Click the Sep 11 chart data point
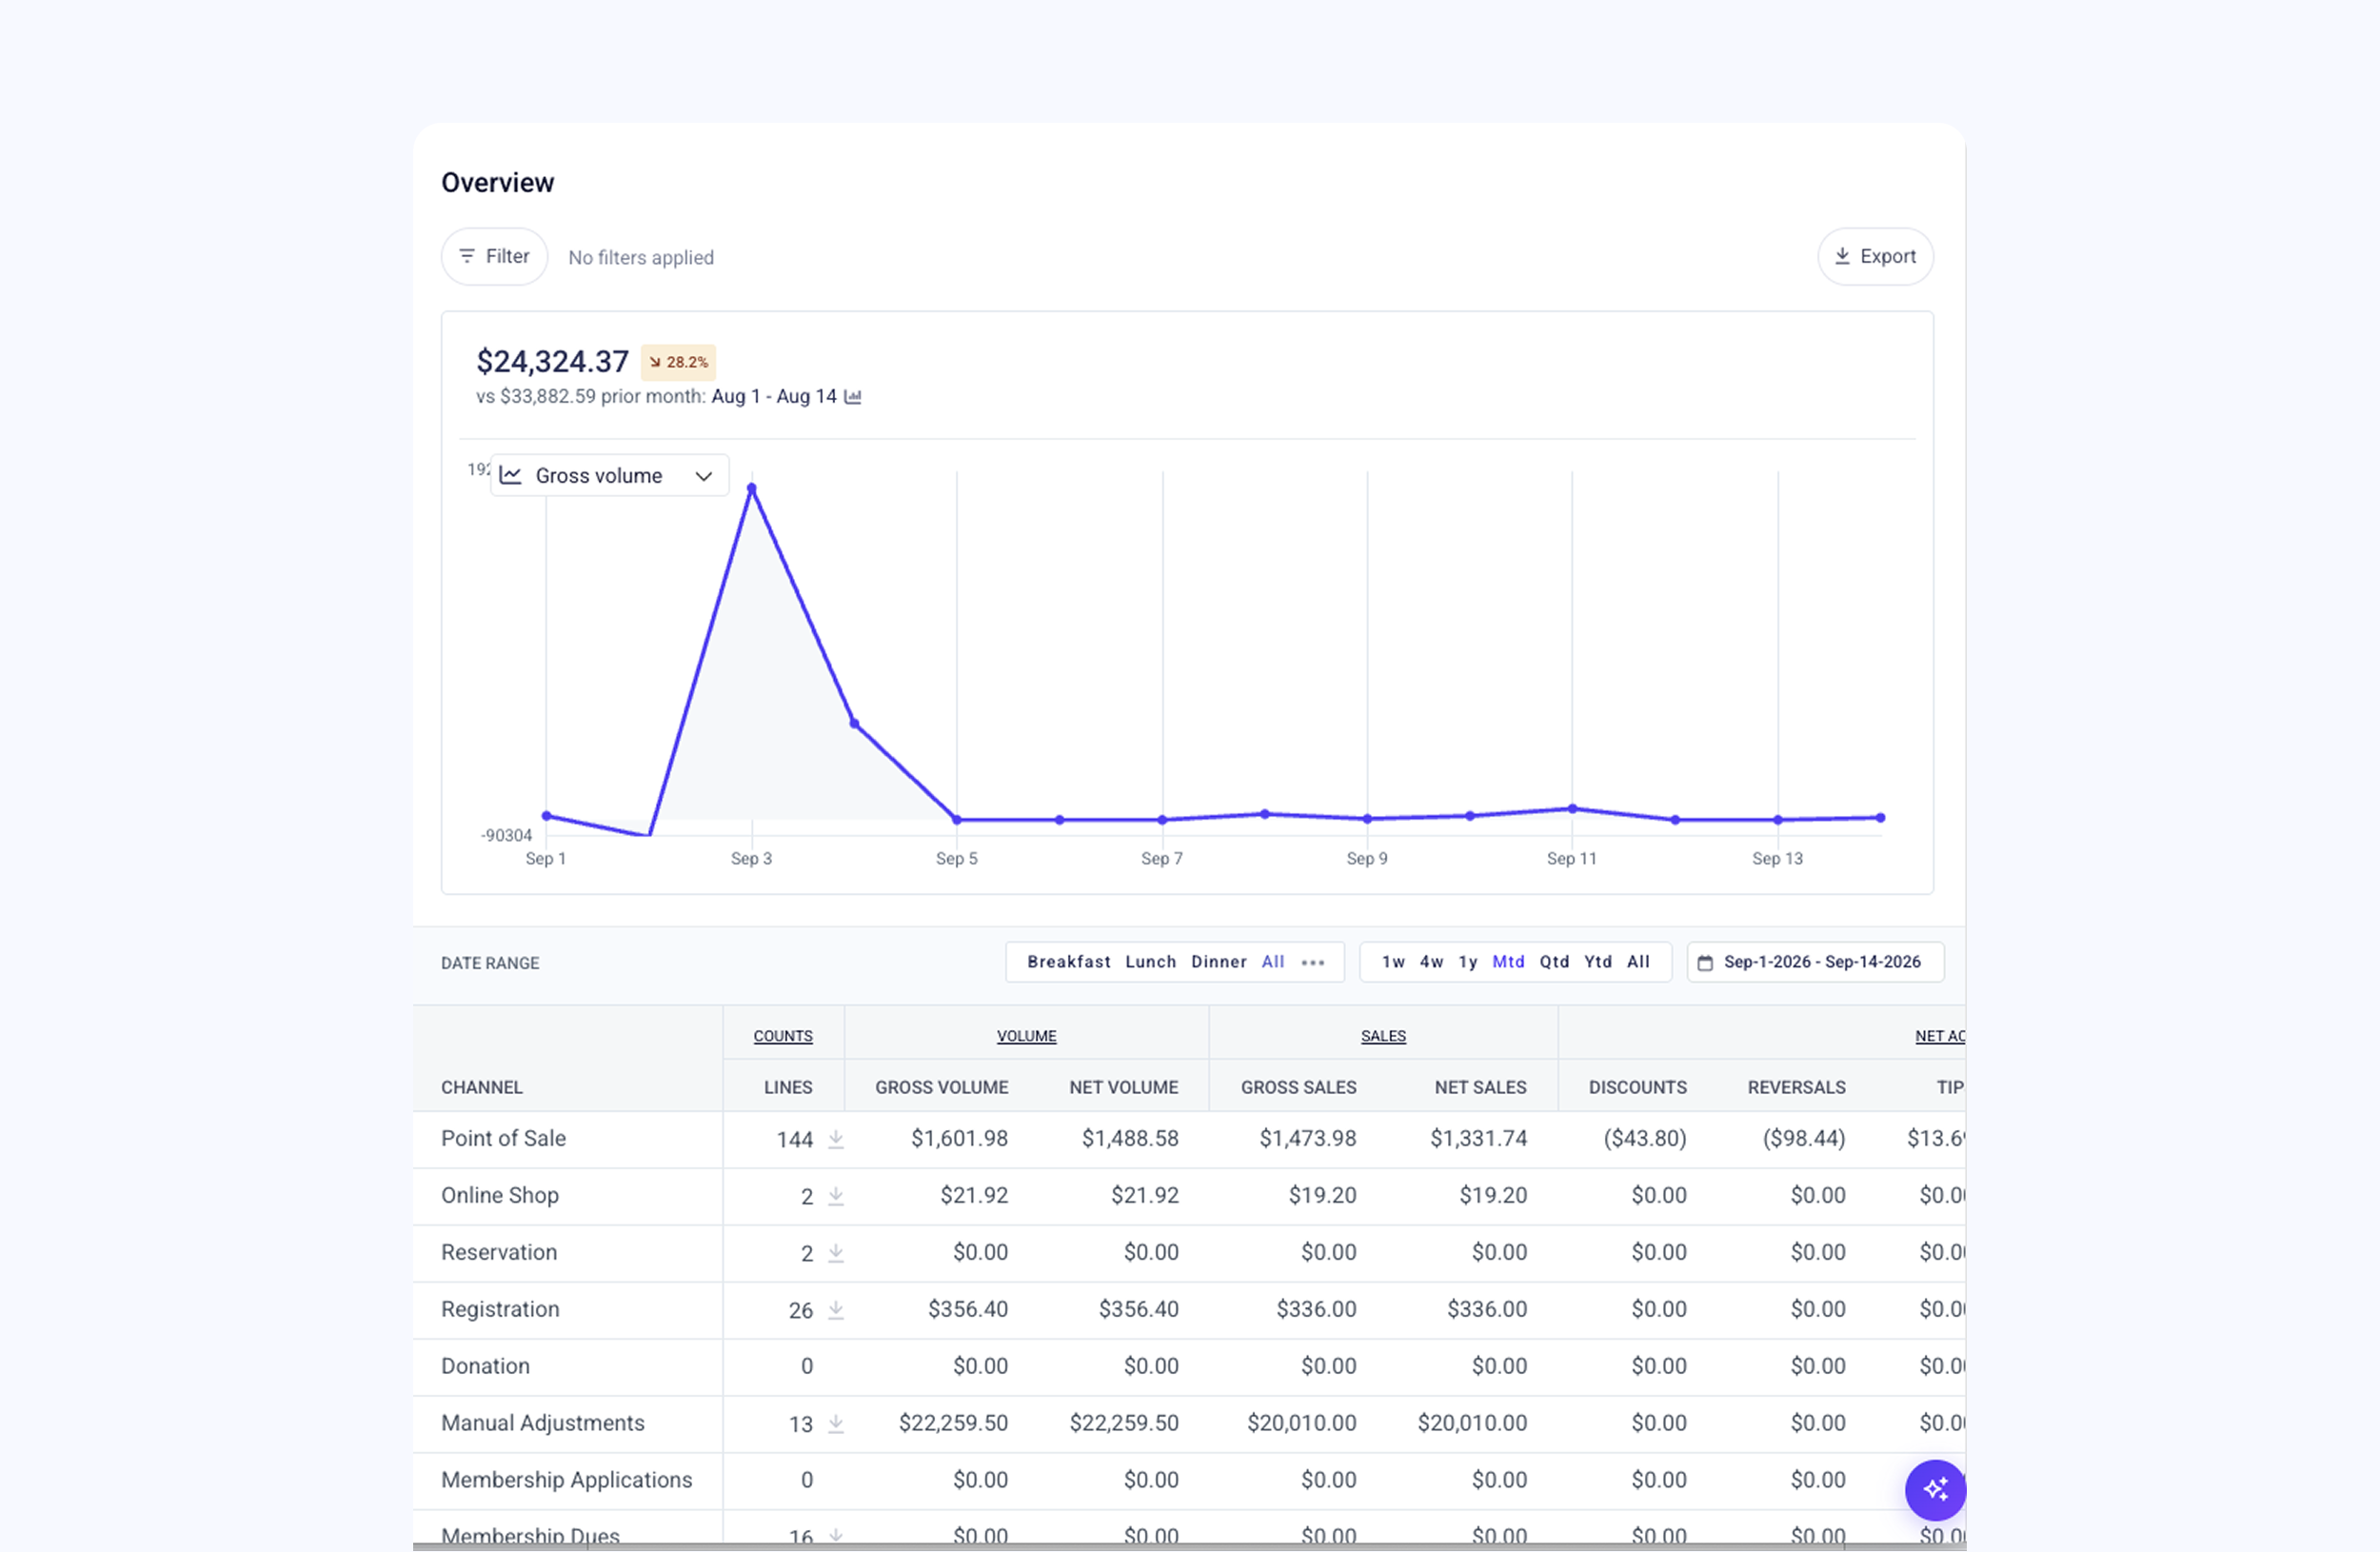This screenshot has height=1552, width=2380. point(1572,809)
